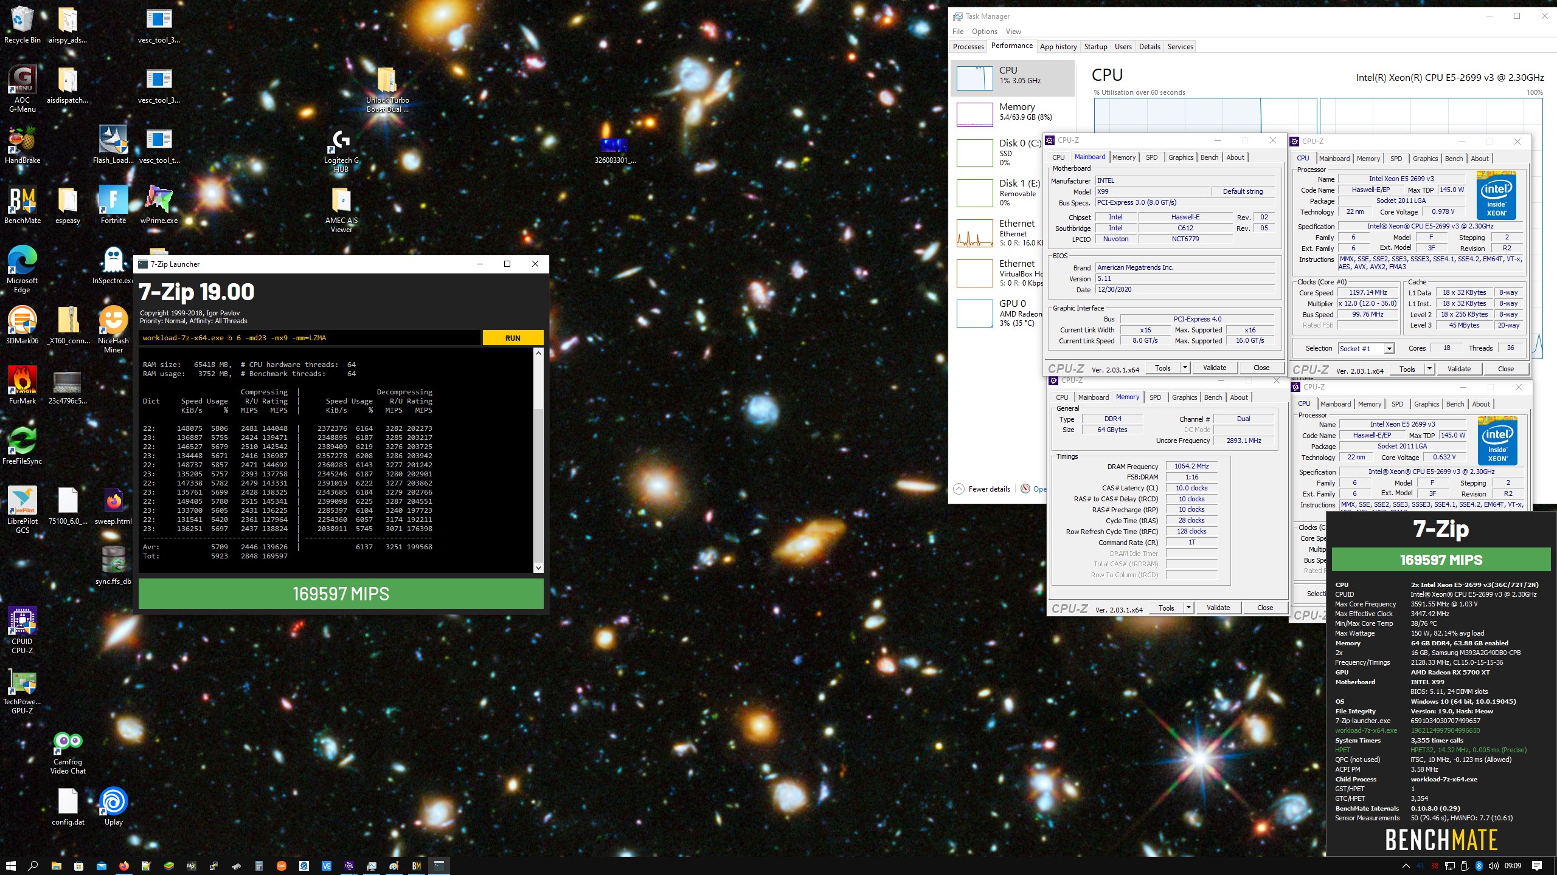Open SPD tab in Memory CPU-Z window
This screenshot has width=1557, height=875.
click(x=1155, y=397)
